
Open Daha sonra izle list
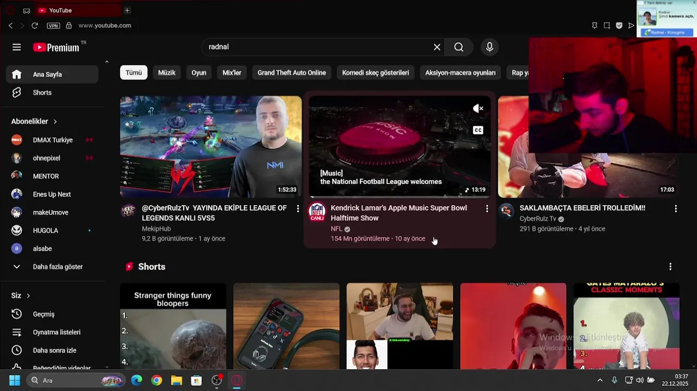[x=52, y=350]
